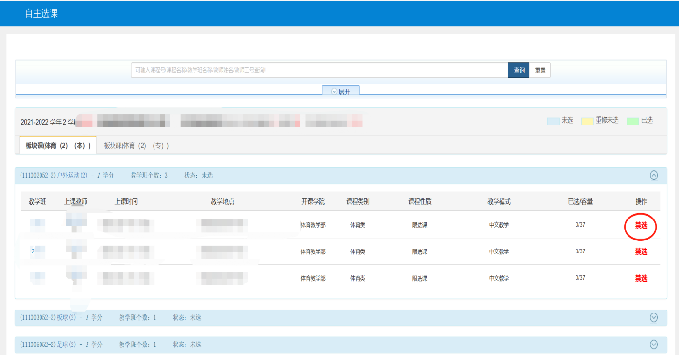
Task: Click the circled 禁选 in first row
Action: coord(641,225)
